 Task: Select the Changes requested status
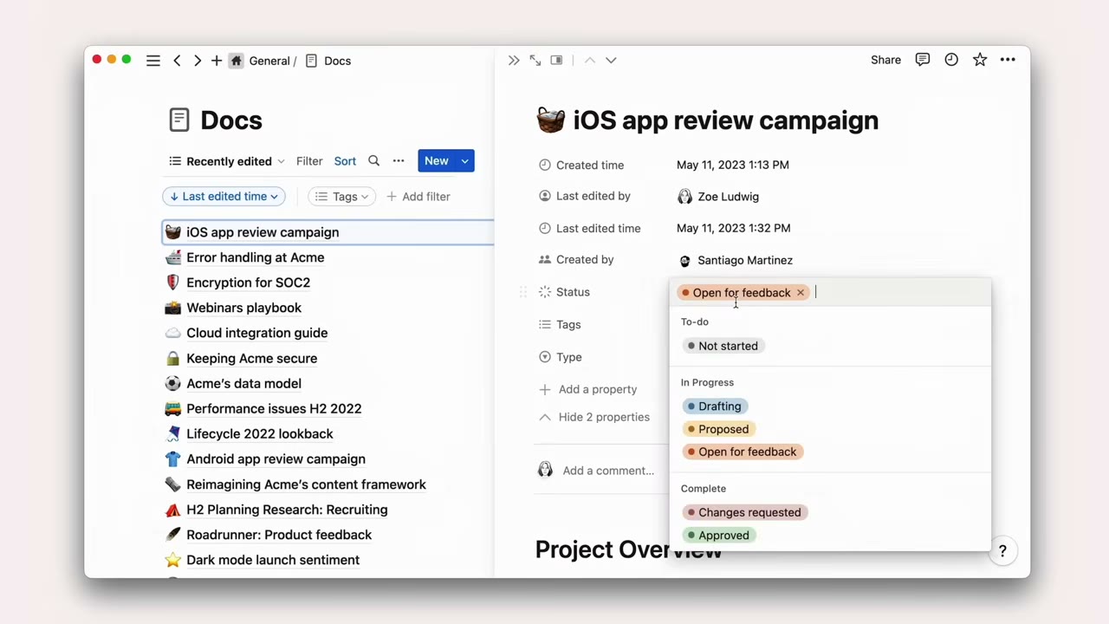click(x=745, y=512)
